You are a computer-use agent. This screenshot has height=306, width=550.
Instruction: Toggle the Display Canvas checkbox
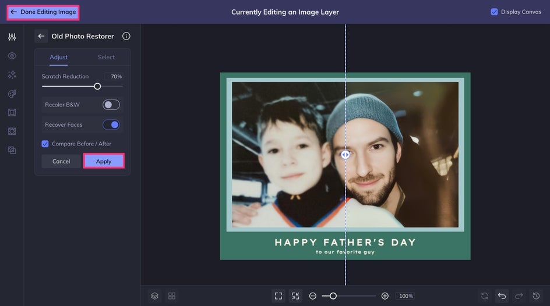pos(494,12)
